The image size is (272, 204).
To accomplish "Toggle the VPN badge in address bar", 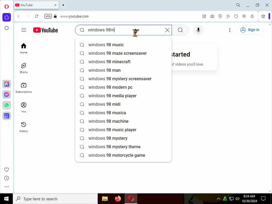I will [48, 16].
